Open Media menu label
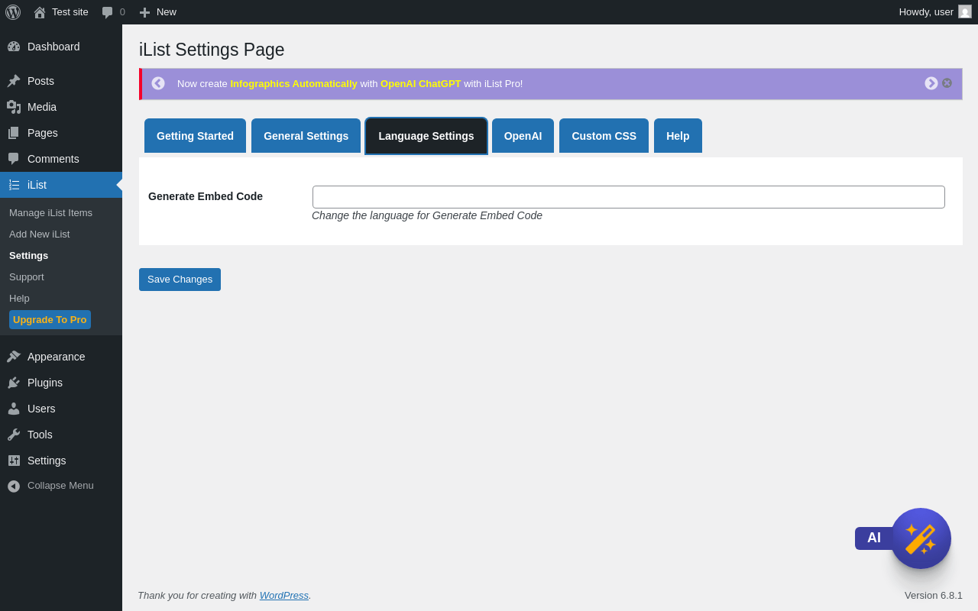 point(42,107)
